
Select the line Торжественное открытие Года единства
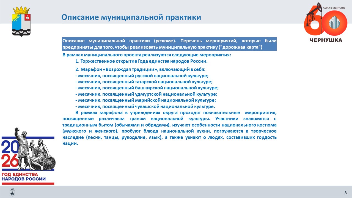point(141,61)
